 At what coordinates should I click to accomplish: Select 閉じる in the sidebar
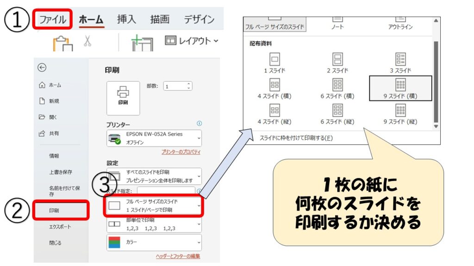(55, 243)
